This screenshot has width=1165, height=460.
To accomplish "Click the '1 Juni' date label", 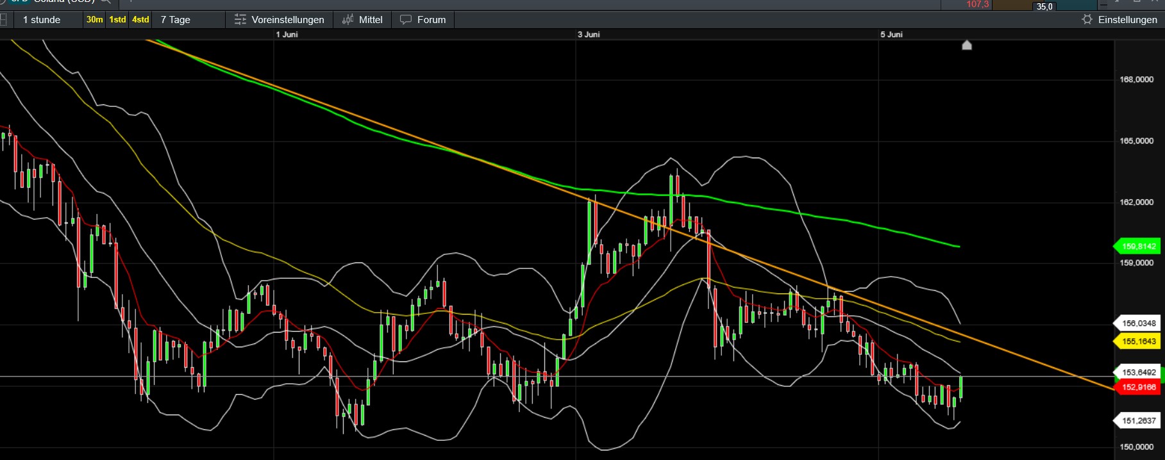I will [x=287, y=35].
